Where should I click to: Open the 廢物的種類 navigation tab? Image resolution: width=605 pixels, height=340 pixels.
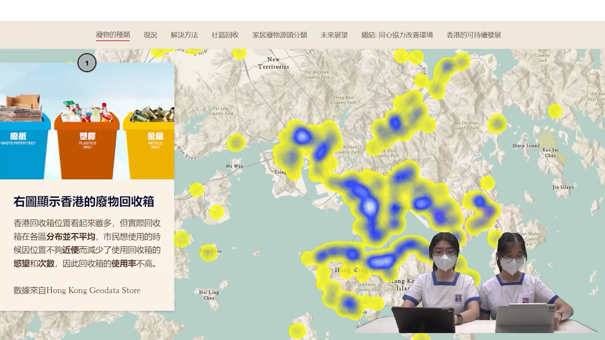[113, 35]
